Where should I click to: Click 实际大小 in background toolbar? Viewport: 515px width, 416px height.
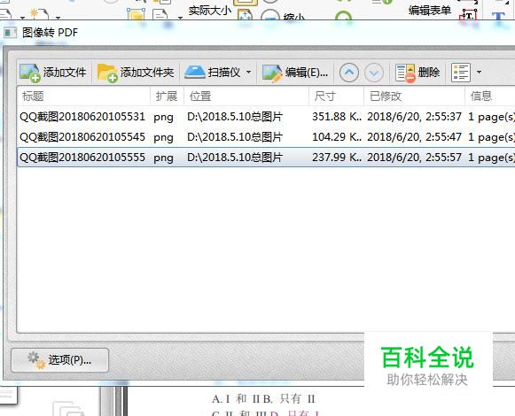[x=210, y=11]
